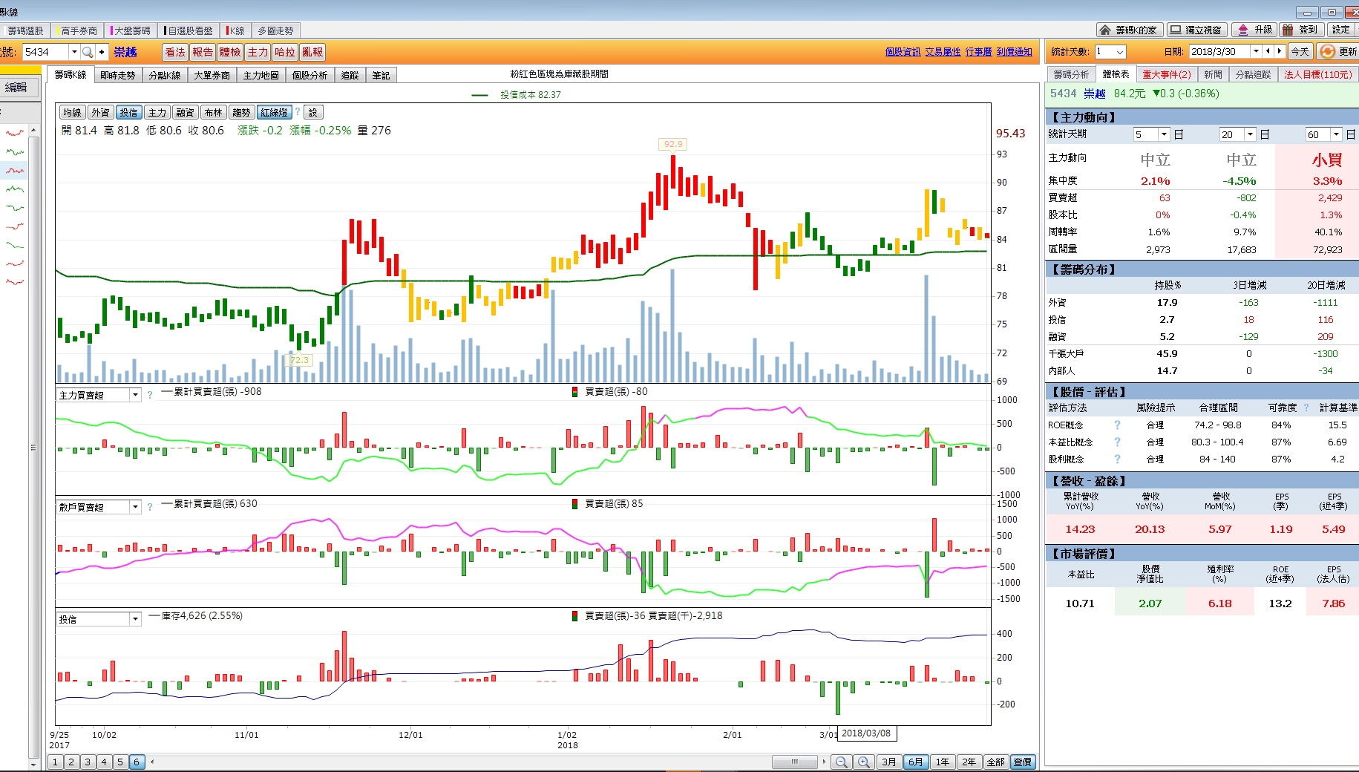Click help question mark beside 紅綠燈
This screenshot has height=772, width=1359.
298,112
